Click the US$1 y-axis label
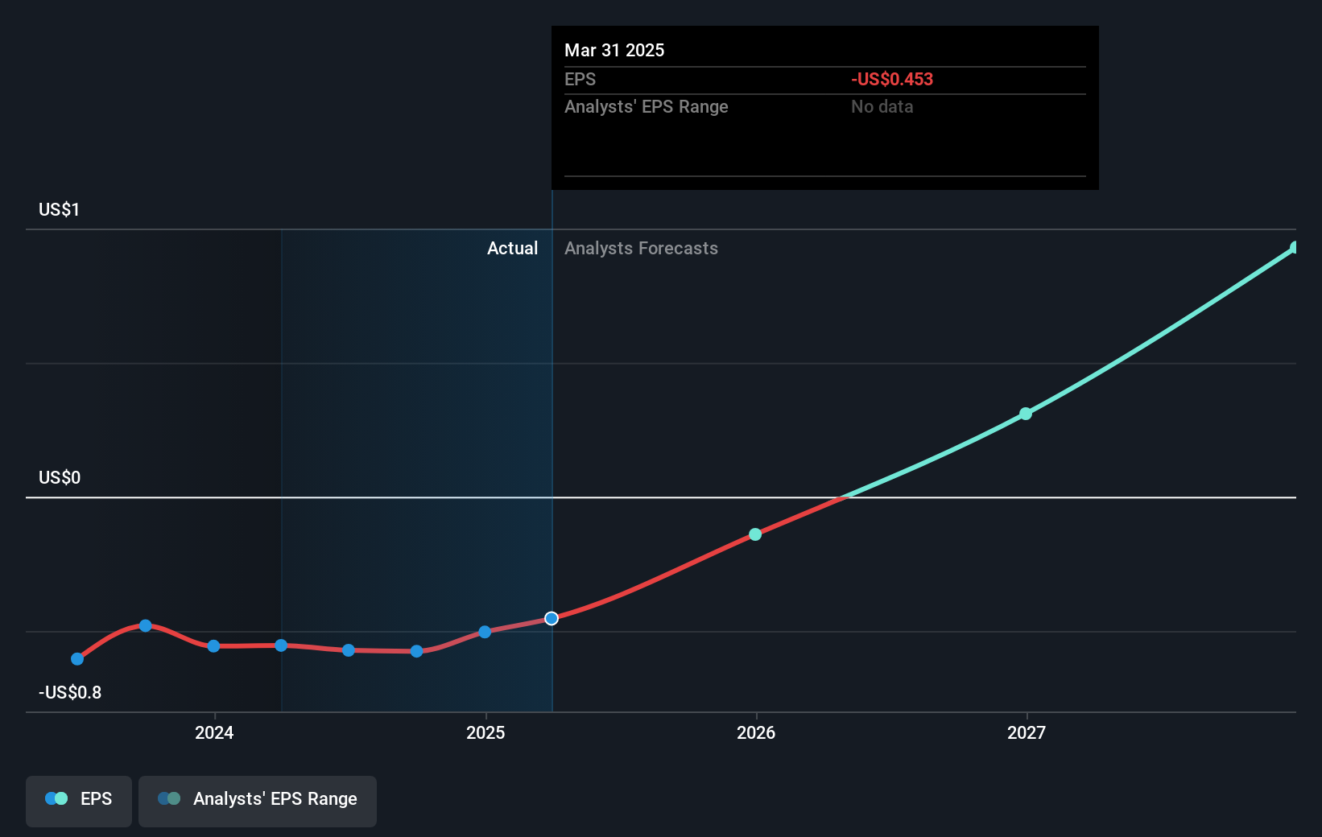Screen dimensions: 1322x837 tap(59, 209)
